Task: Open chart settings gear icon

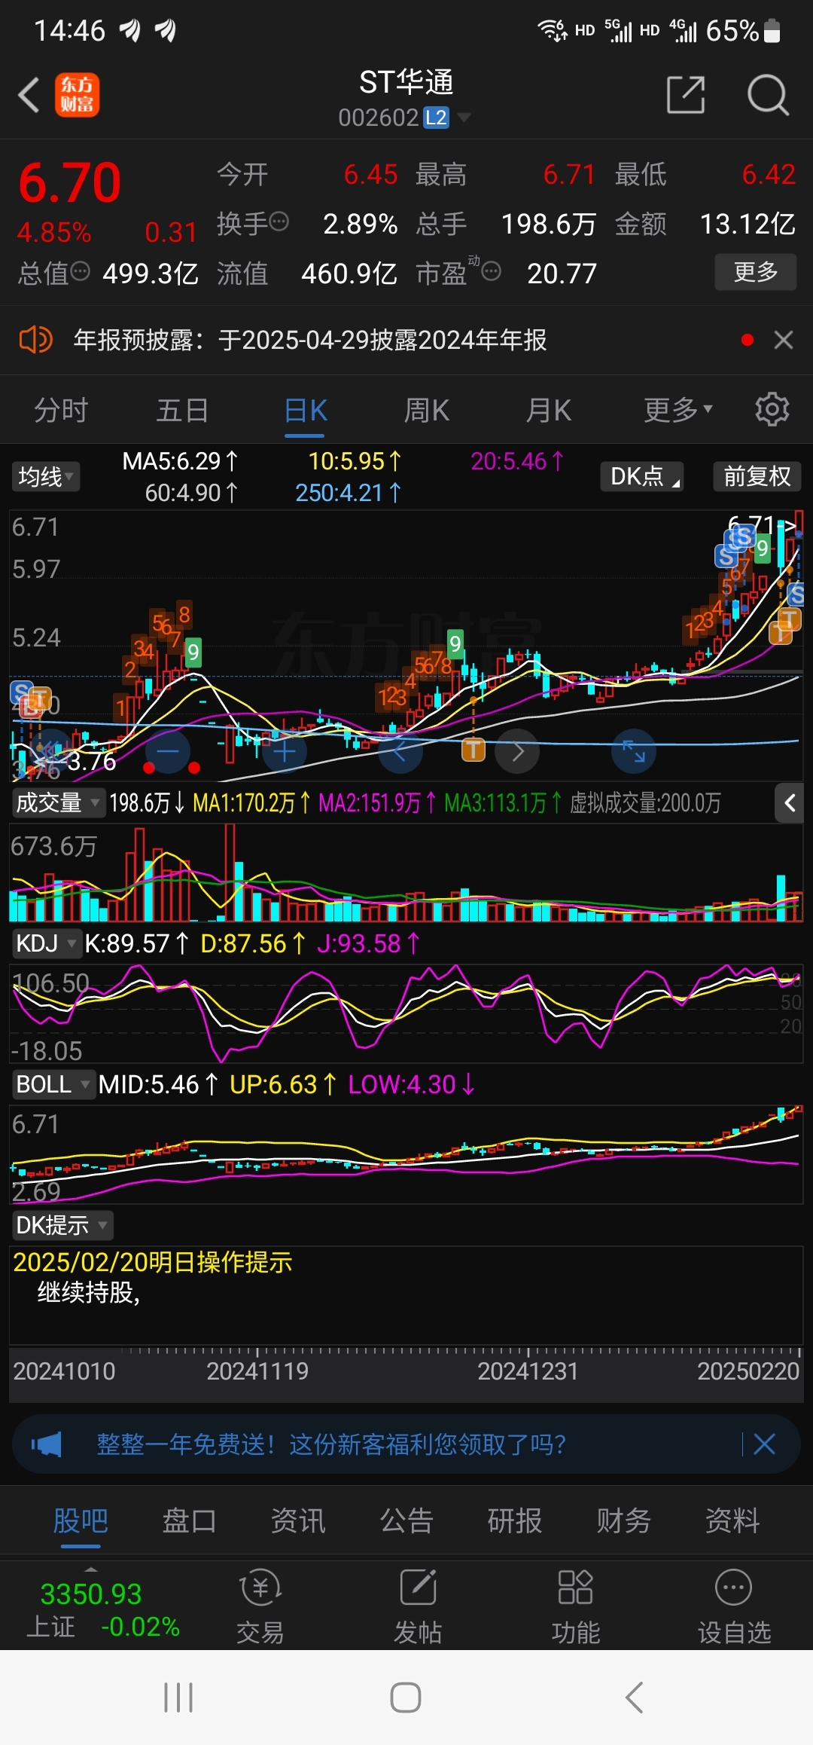Action: pos(772,410)
